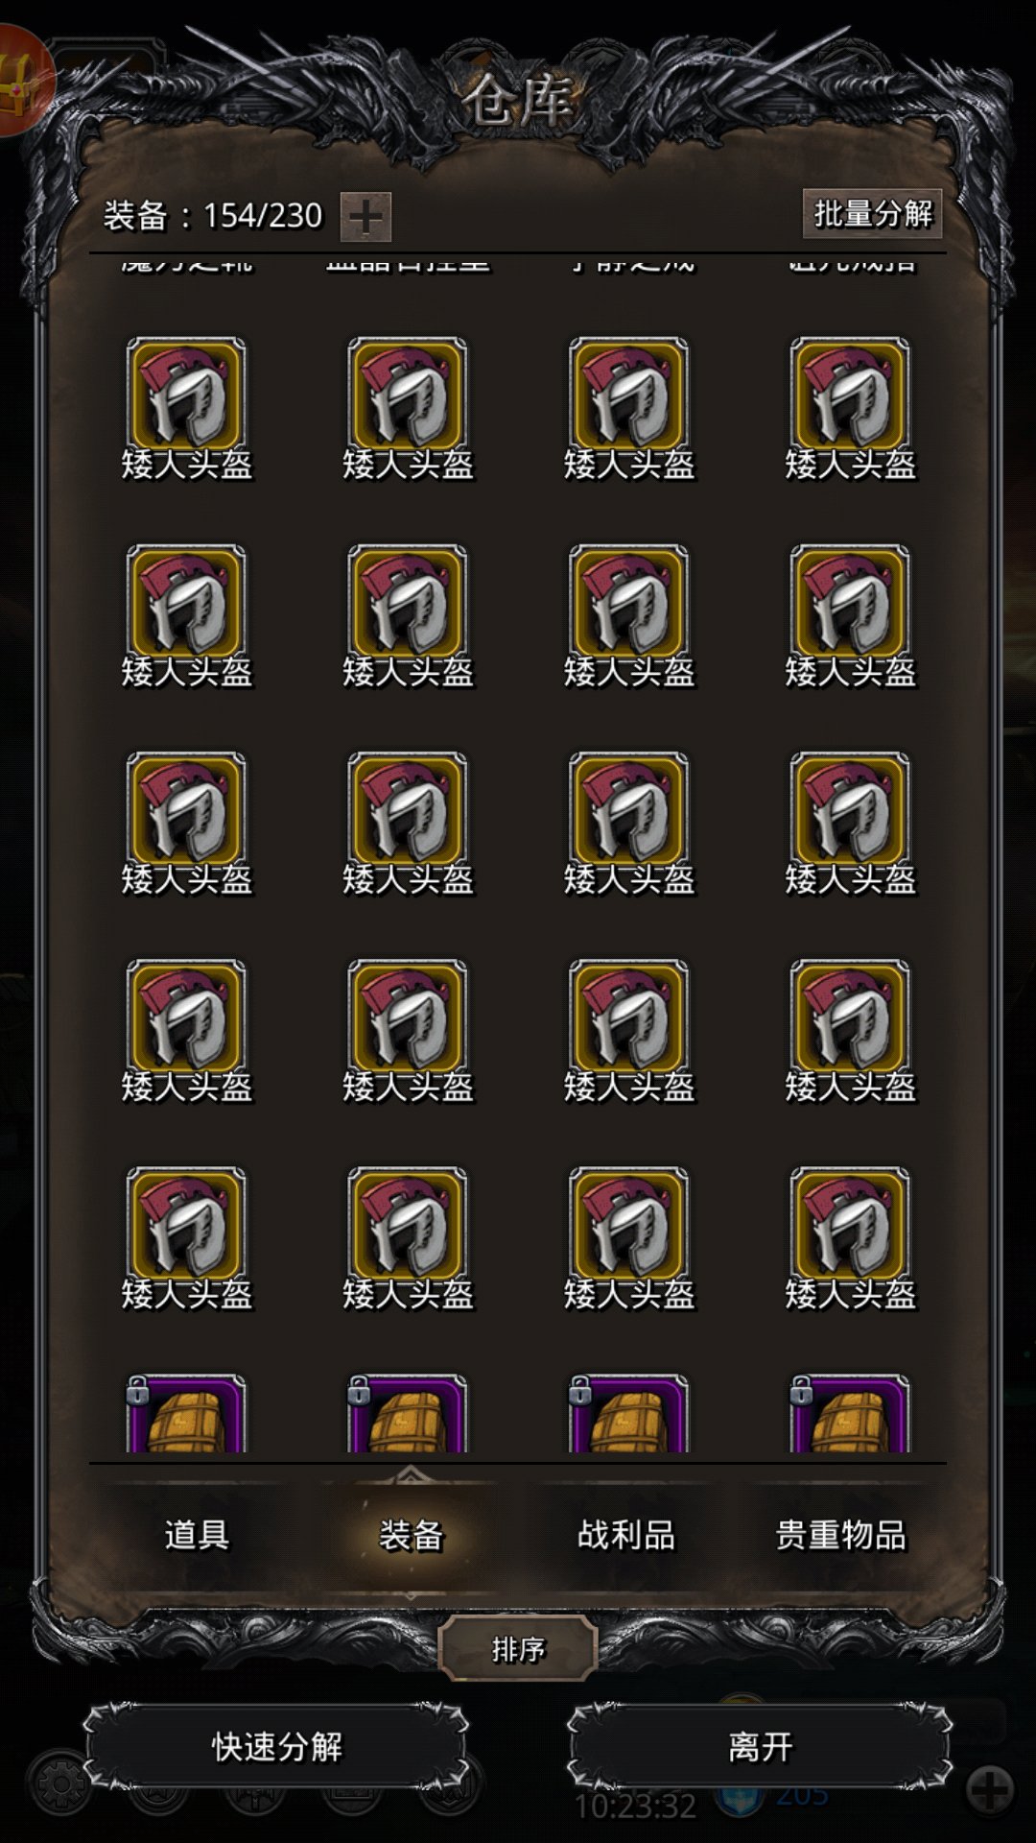The image size is (1036, 1843).
Task: Open the 排序 sort options
Action: click(518, 1648)
